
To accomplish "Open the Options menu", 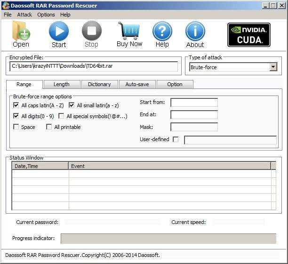I will pos(46,15).
